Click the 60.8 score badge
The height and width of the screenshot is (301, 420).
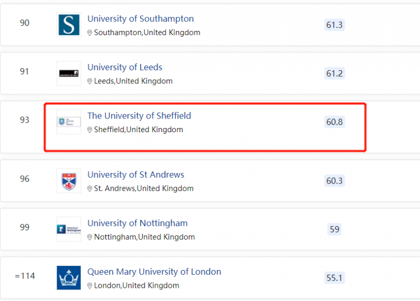pyautogui.click(x=334, y=122)
